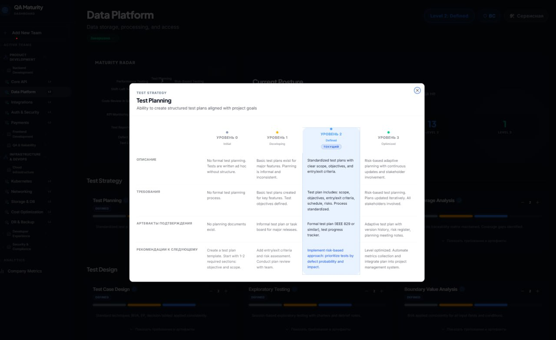Click the Cost Optimization team icon
This screenshot has width=556, height=340.
coord(7,212)
